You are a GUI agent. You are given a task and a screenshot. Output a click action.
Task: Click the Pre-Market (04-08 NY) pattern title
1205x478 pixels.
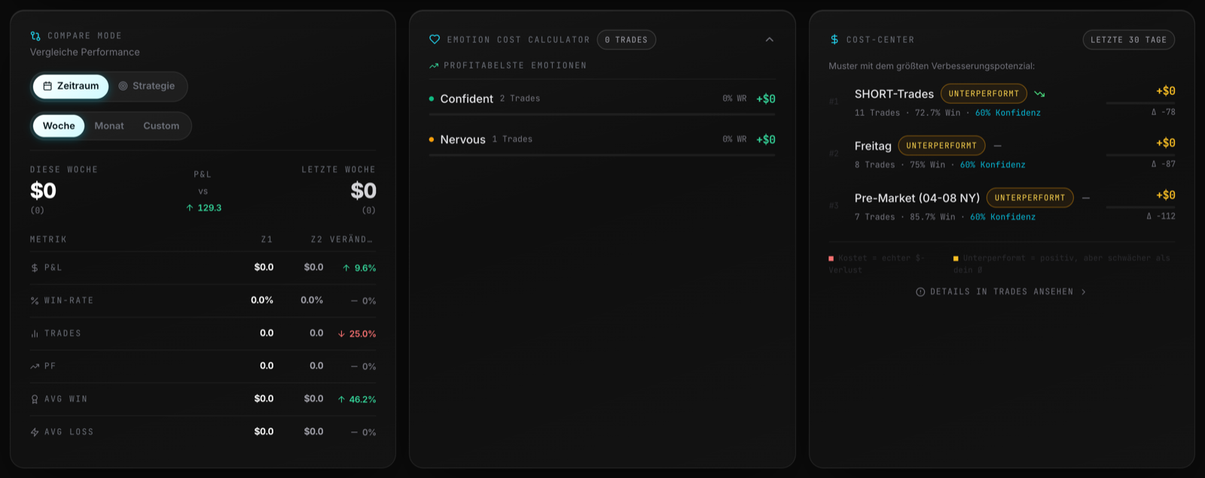(x=917, y=198)
